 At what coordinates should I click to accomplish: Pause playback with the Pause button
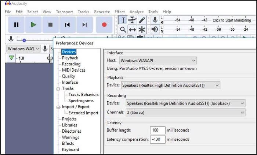pos(16,25)
